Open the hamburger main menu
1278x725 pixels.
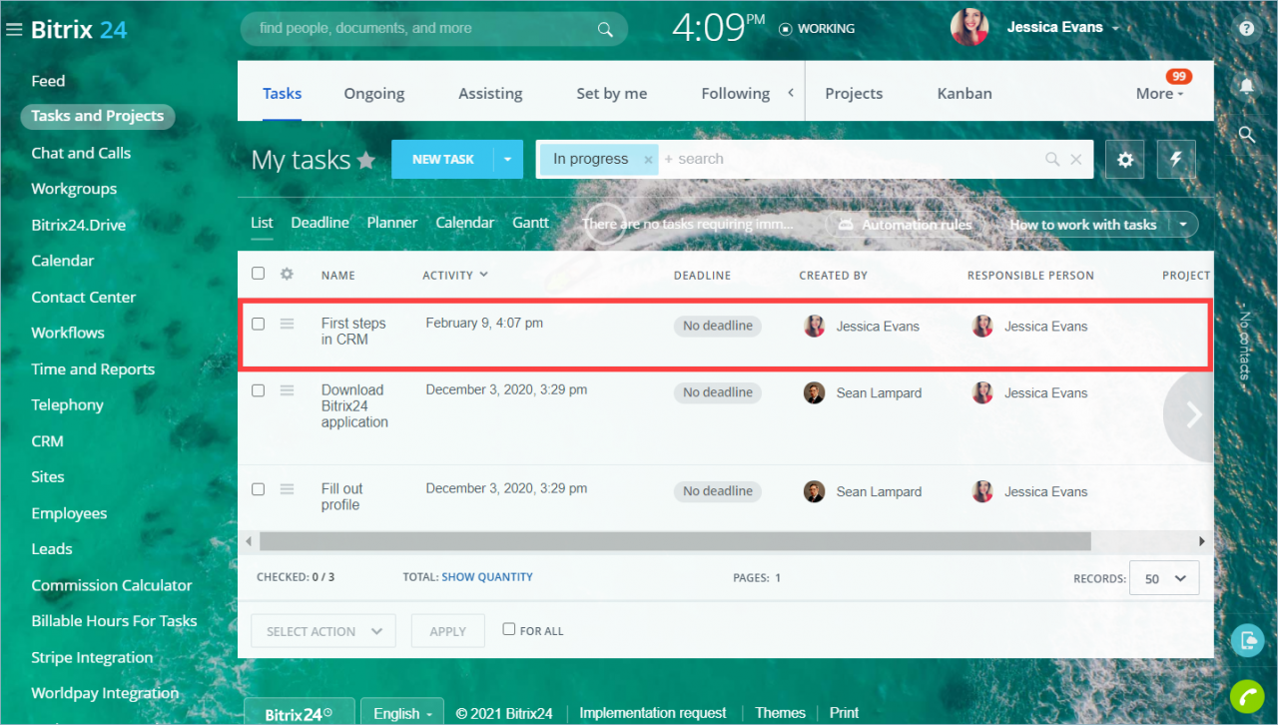(x=14, y=30)
